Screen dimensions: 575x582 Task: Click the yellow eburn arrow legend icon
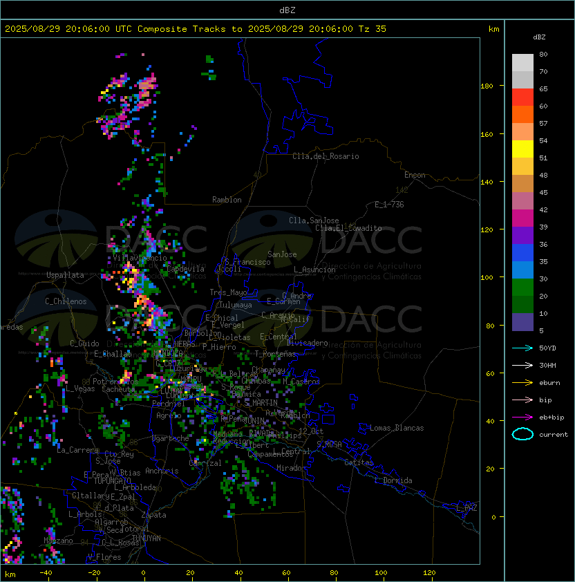coord(522,383)
